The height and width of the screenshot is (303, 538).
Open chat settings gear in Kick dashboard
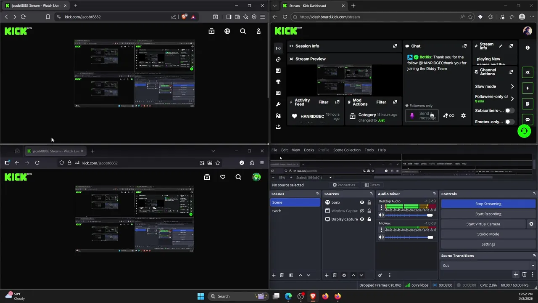coord(463,116)
